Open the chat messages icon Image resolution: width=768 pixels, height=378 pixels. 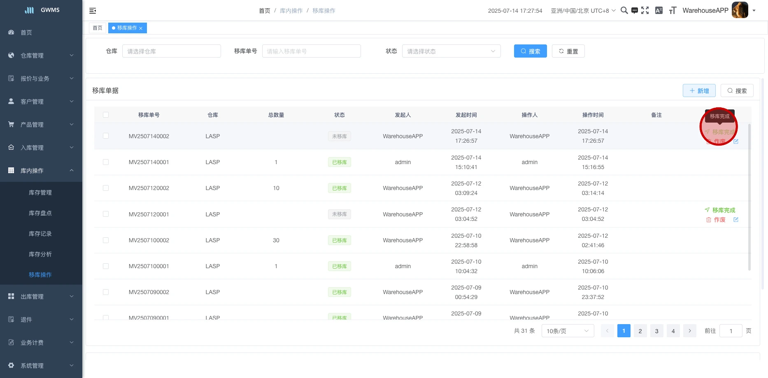coord(635,11)
